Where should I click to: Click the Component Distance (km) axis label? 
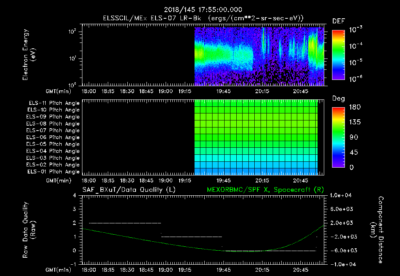click(x=377, y=230)
